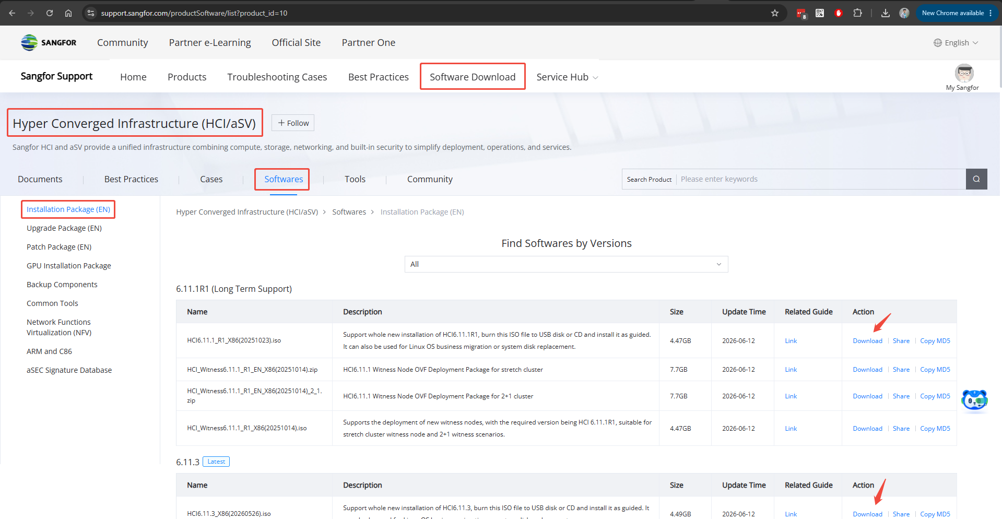Select GPU Installation Package in sidebar
This screenshot has width=1002, height=519.
point(69,266)
